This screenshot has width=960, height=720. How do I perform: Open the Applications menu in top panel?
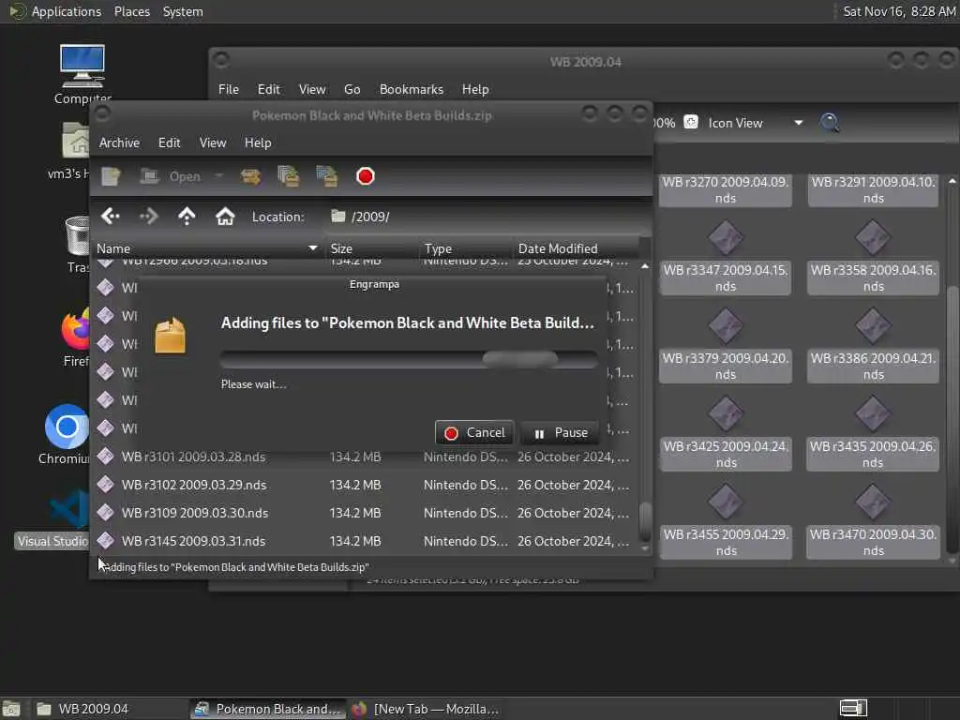click(55, 11)
